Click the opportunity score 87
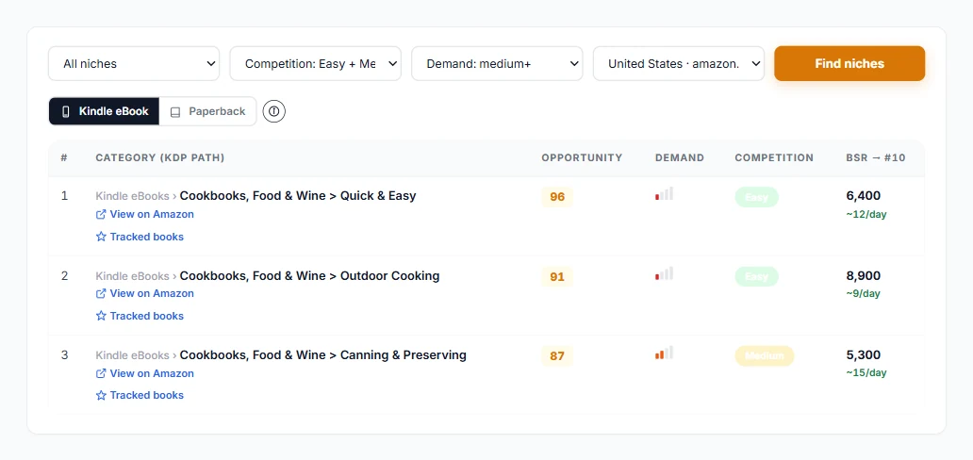The image size is (973, 460). 557,356
